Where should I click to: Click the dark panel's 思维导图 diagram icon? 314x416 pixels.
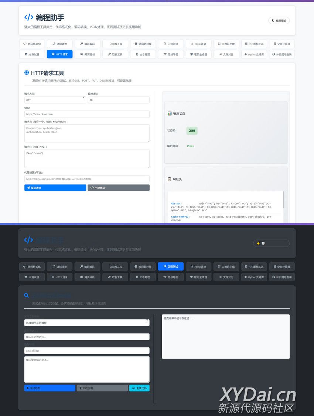[164, 277]
